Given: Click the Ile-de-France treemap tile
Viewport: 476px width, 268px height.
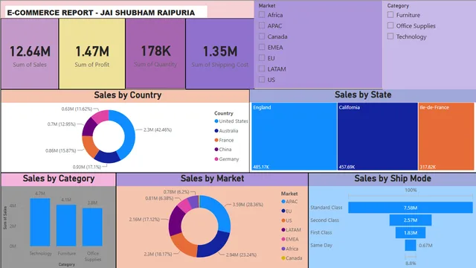Looking at the screenshot, I should click(446, 136).
